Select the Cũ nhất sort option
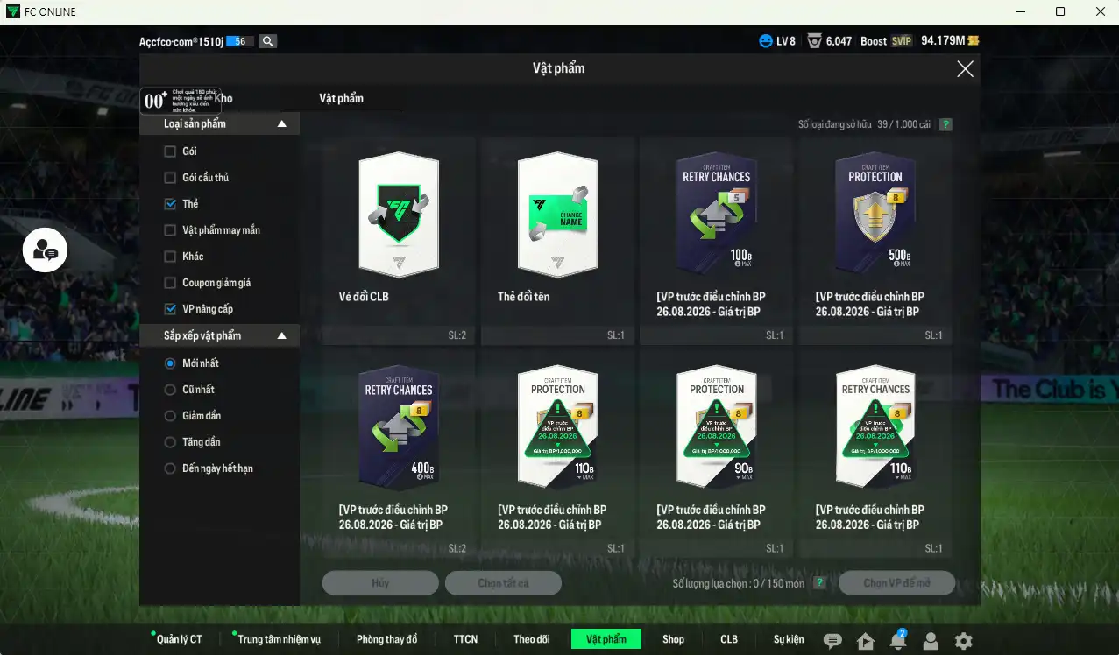 170,390
